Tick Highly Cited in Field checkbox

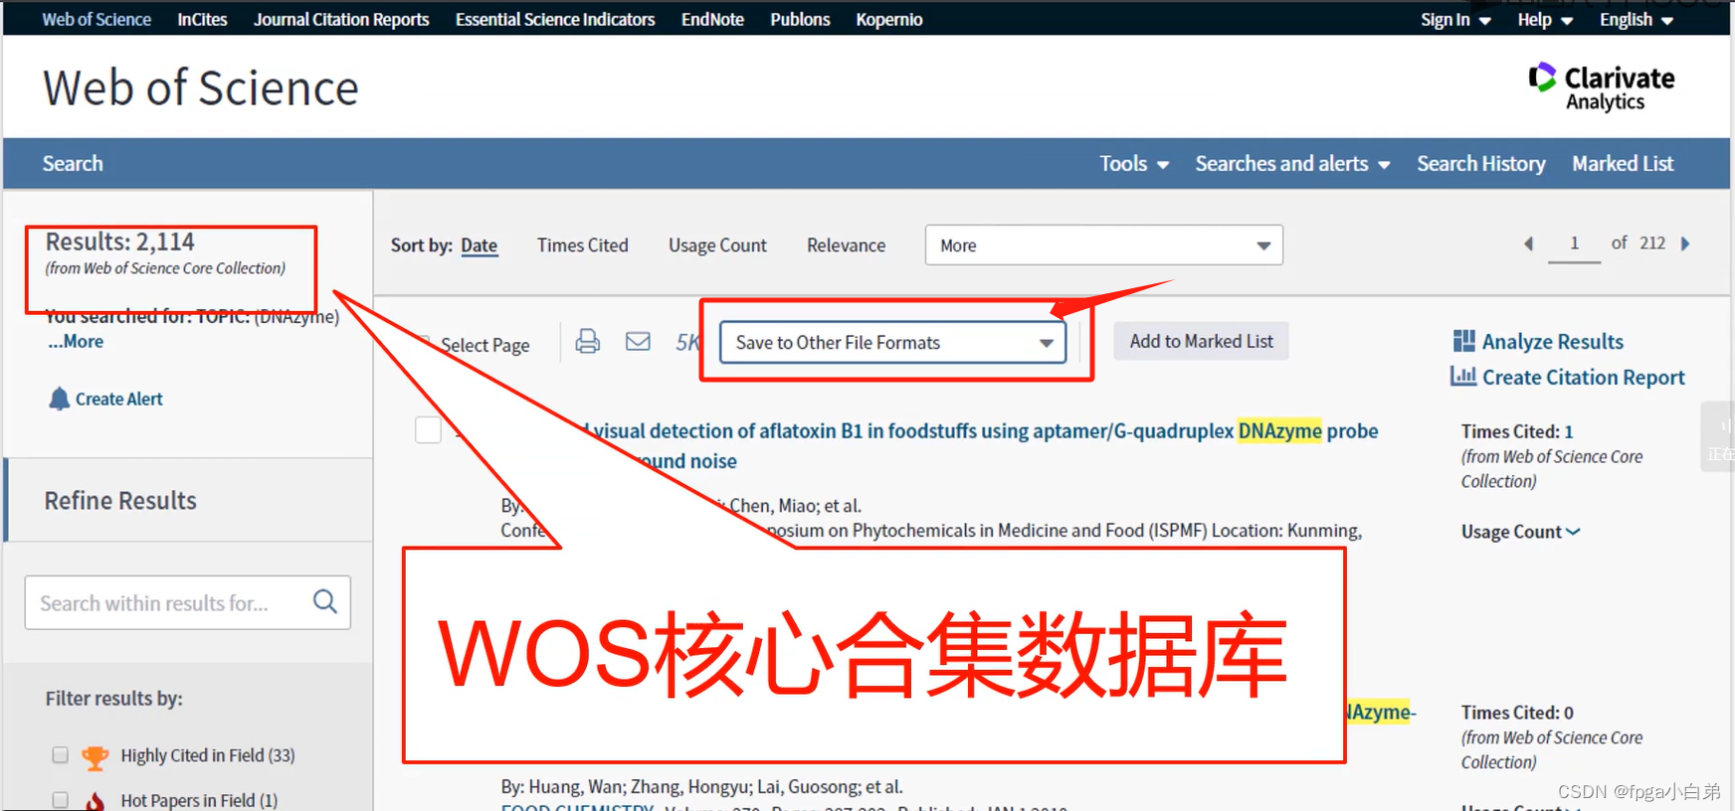click(60, 755)
